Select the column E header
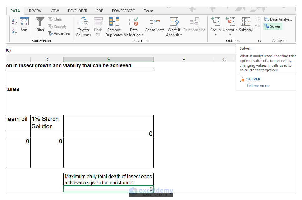302x200 pixels. pyautogui.click(x=108, y=59)
